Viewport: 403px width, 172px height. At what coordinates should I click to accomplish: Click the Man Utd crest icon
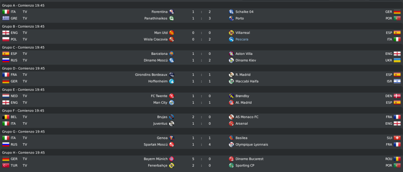[x=172, y=33]
